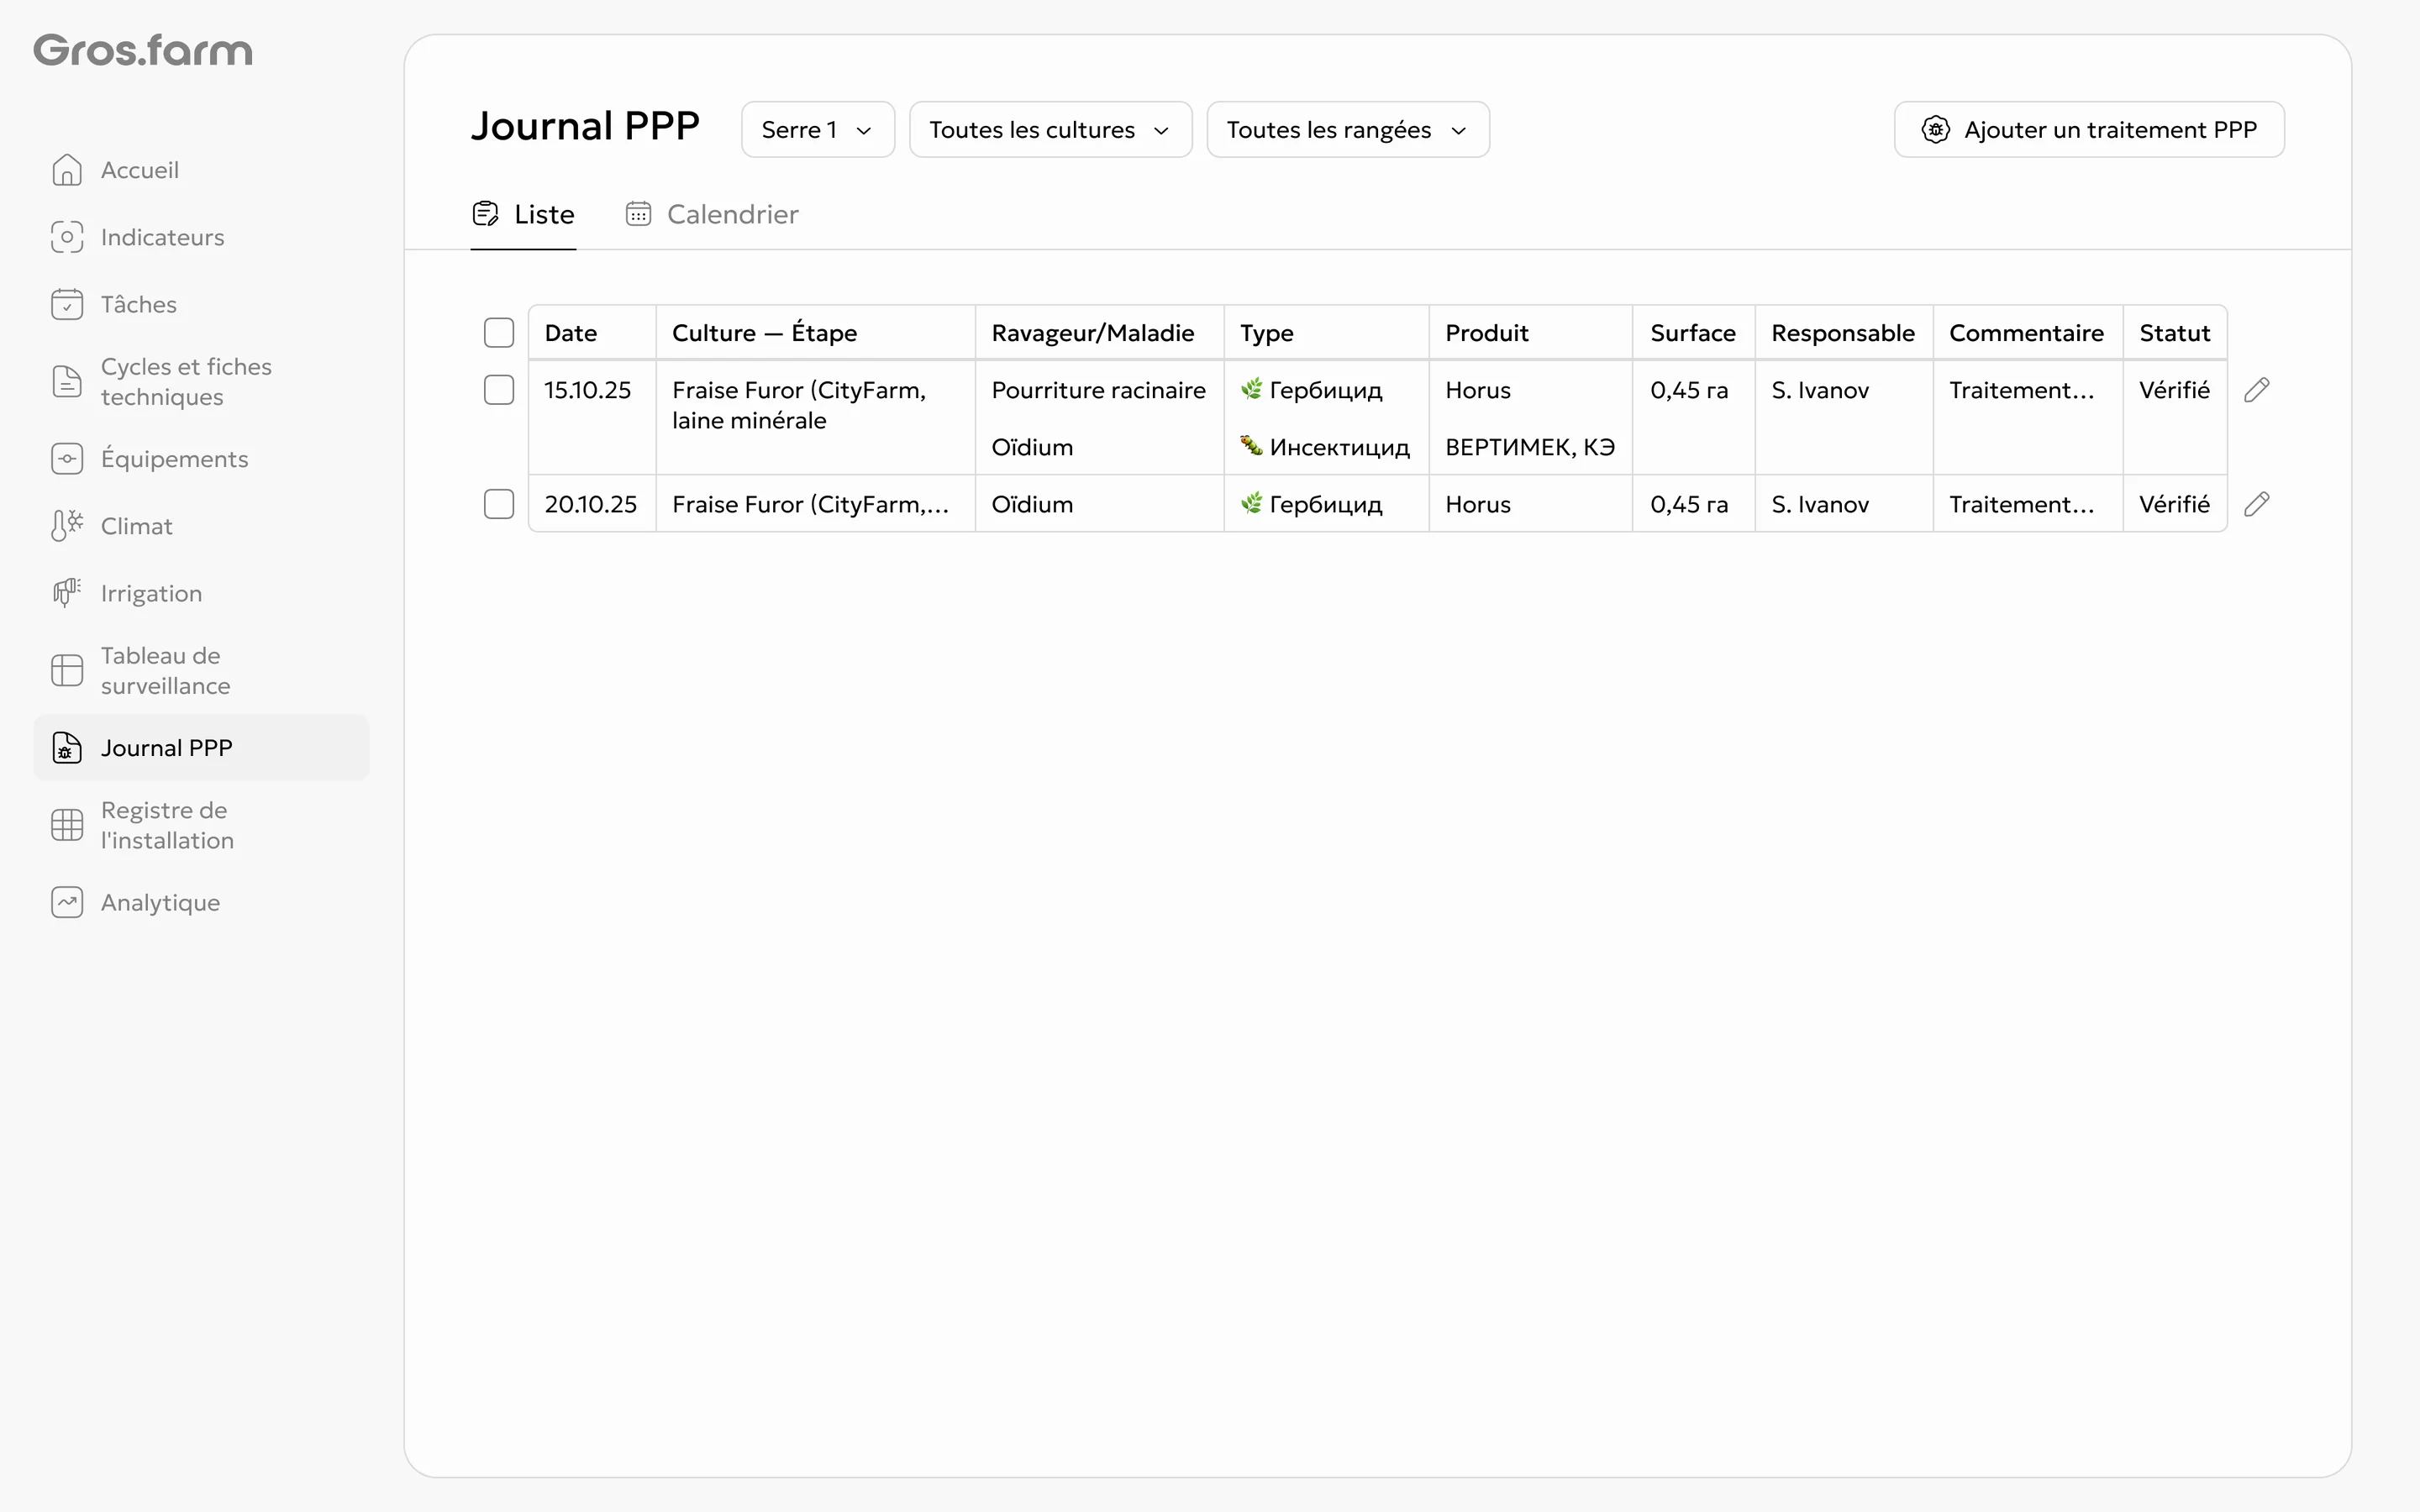Select Journal PPP in the sidebar

pyautogui.click(x=201, y=748)
